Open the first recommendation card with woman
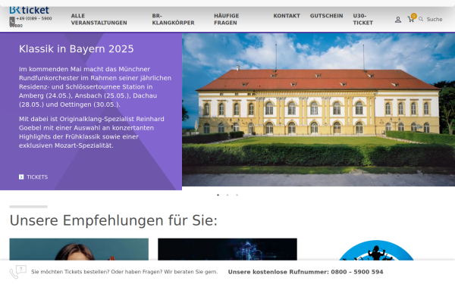The height and width of the screenshot is (284, 455). click(79, 249)
